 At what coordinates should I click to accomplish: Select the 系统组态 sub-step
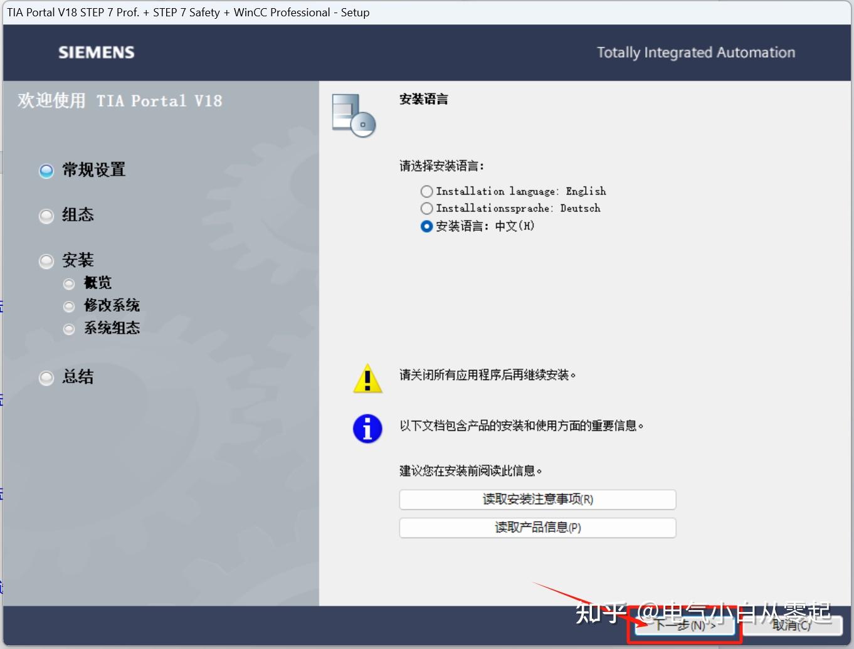[x=69, y=329]
